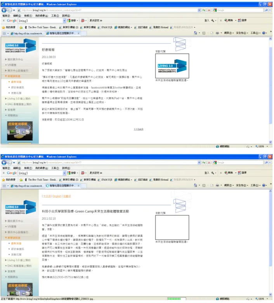The width and height of the screenshot is (274, 303).
Task: Click 更多設定 on the Google Toolbar, 2011.08.03 window
Action: 96,21
